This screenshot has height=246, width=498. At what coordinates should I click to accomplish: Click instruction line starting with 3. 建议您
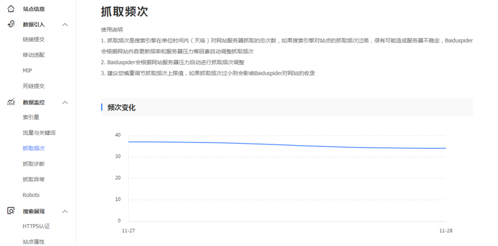pyautogui.click(x=208, y=73)
